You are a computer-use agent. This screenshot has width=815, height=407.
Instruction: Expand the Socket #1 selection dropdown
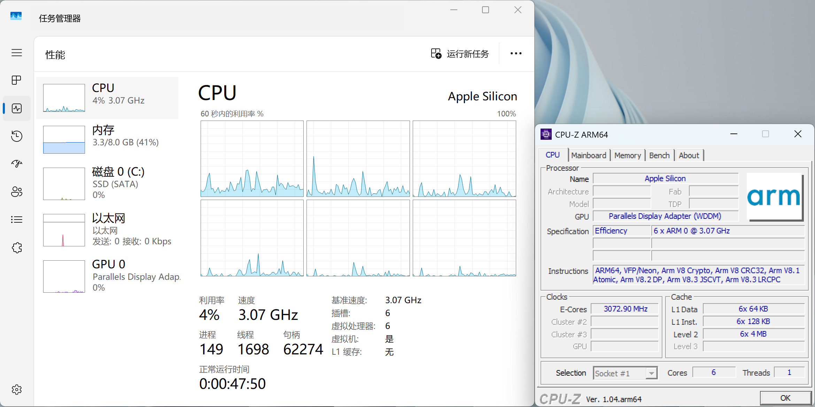click(x=651, y=373)
